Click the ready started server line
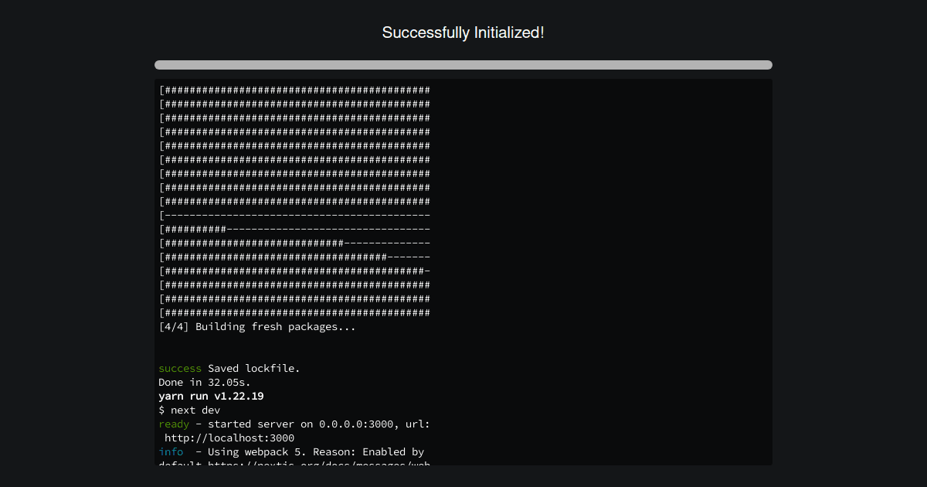Screen dimensions: 927x487 [x=294, y=424]
